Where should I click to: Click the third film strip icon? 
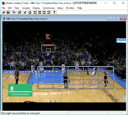(x=44, y=12)
